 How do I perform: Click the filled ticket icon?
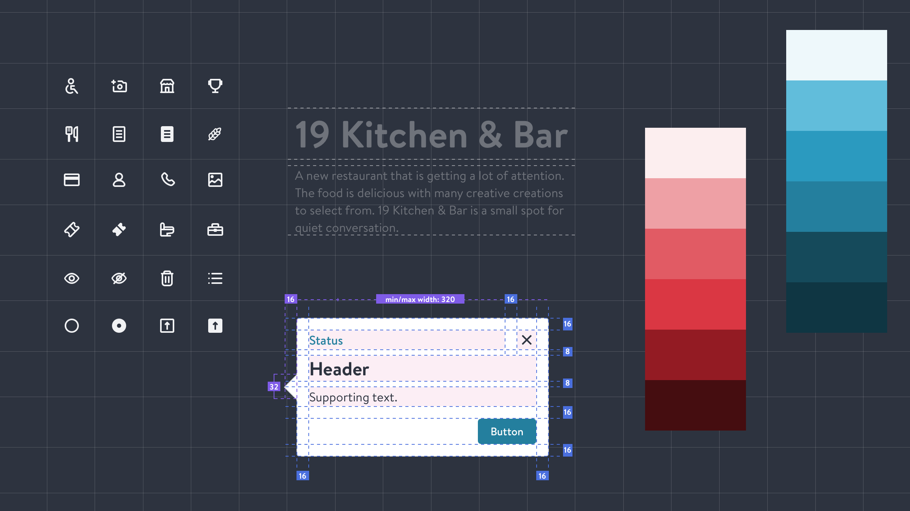(119, 229)
